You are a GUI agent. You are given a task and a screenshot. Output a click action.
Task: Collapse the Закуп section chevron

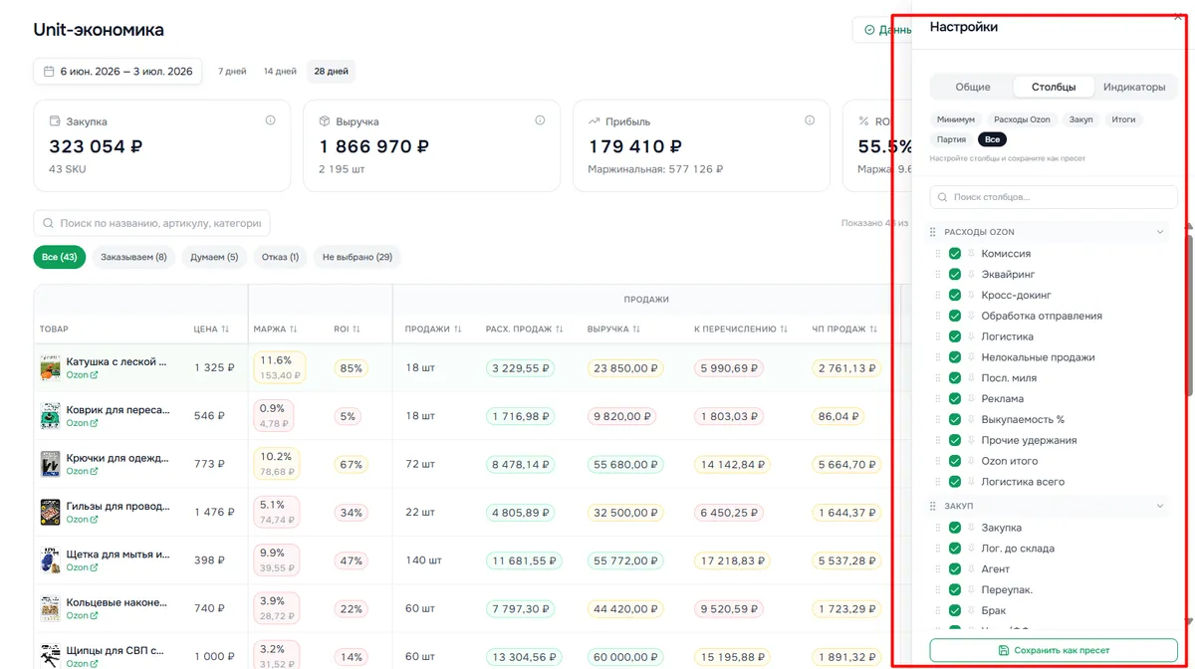point(1159,506)
